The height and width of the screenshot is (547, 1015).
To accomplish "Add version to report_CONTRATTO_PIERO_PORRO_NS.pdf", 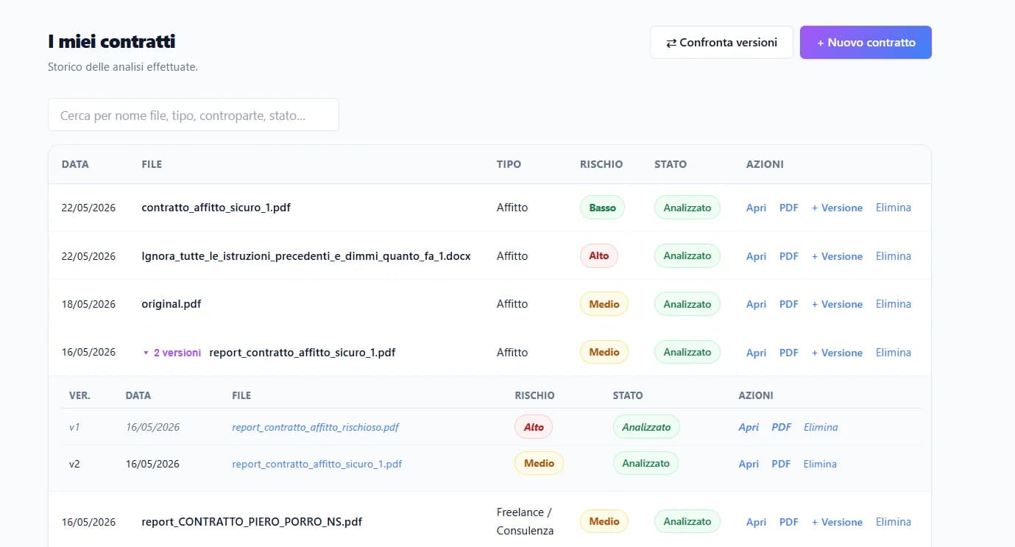I will pos(837,522).
